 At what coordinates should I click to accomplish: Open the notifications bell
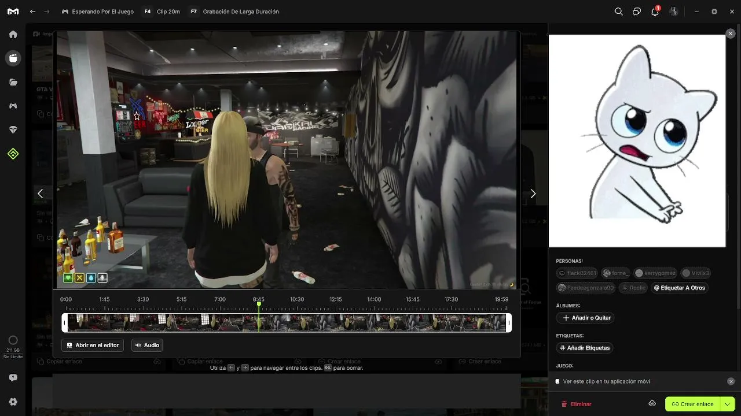[655, 11]
